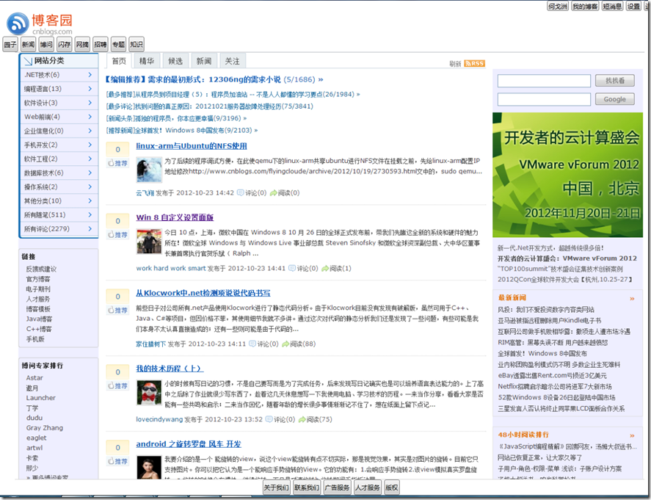The height and width of the screenshot is (500, 651).
Task: Open the 博问 navigation button
Action: tap(46, 45)
